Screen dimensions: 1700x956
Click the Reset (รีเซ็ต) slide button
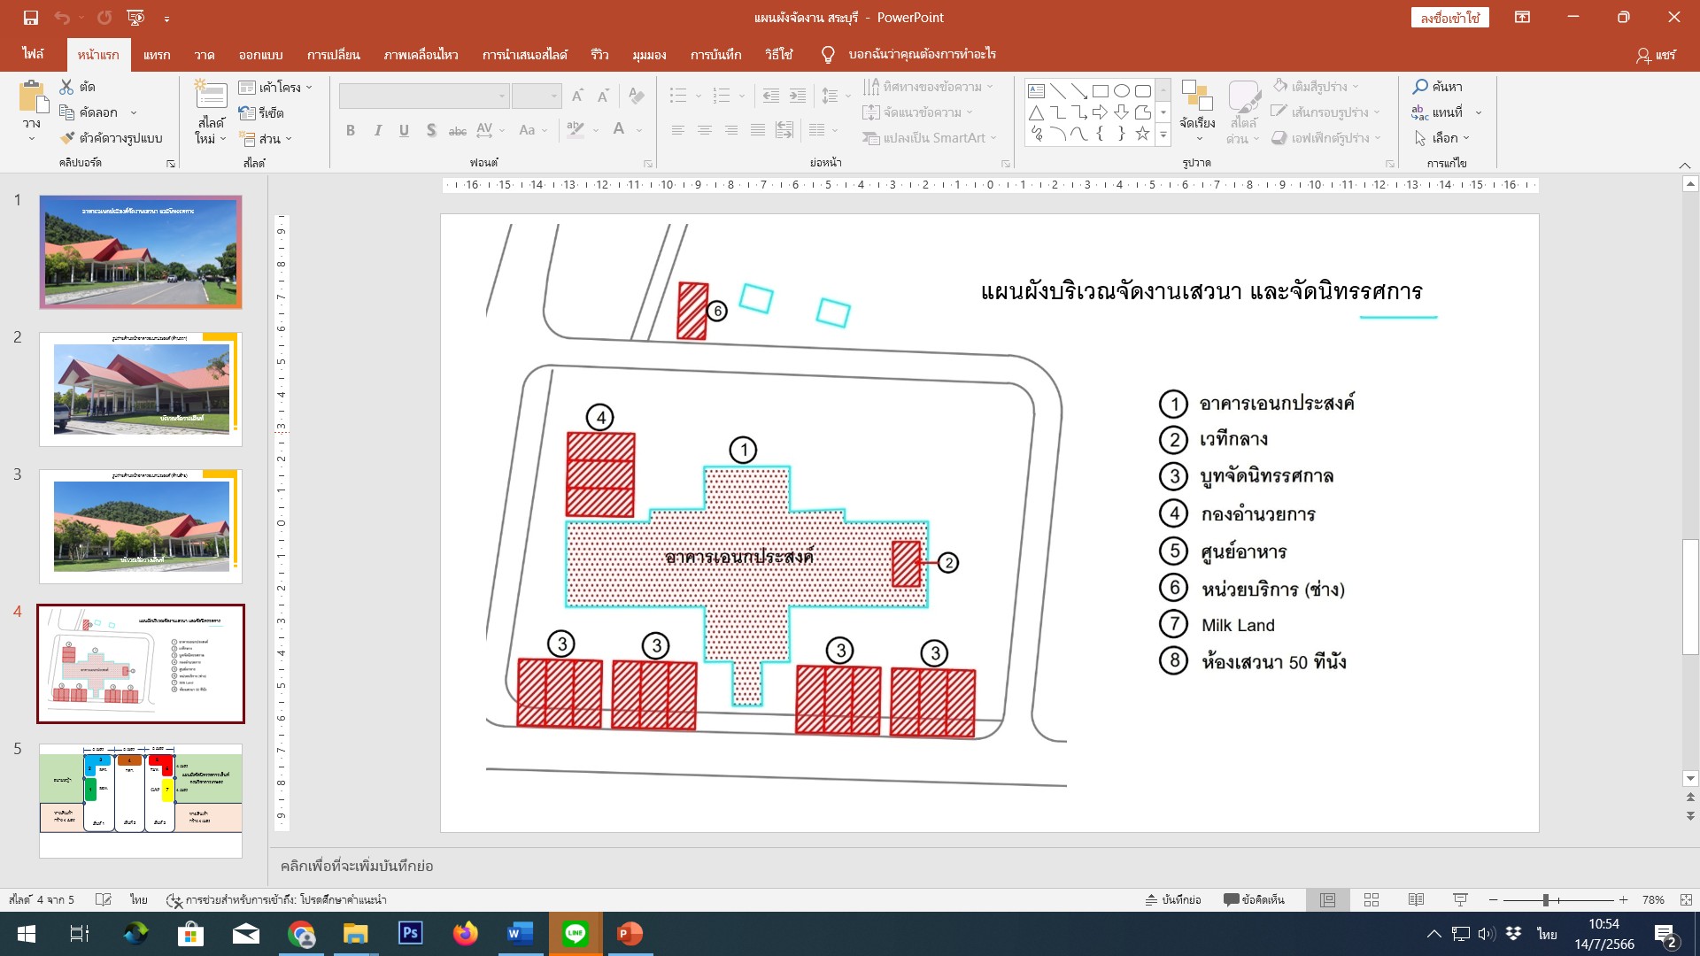click(x=262, y=112)
